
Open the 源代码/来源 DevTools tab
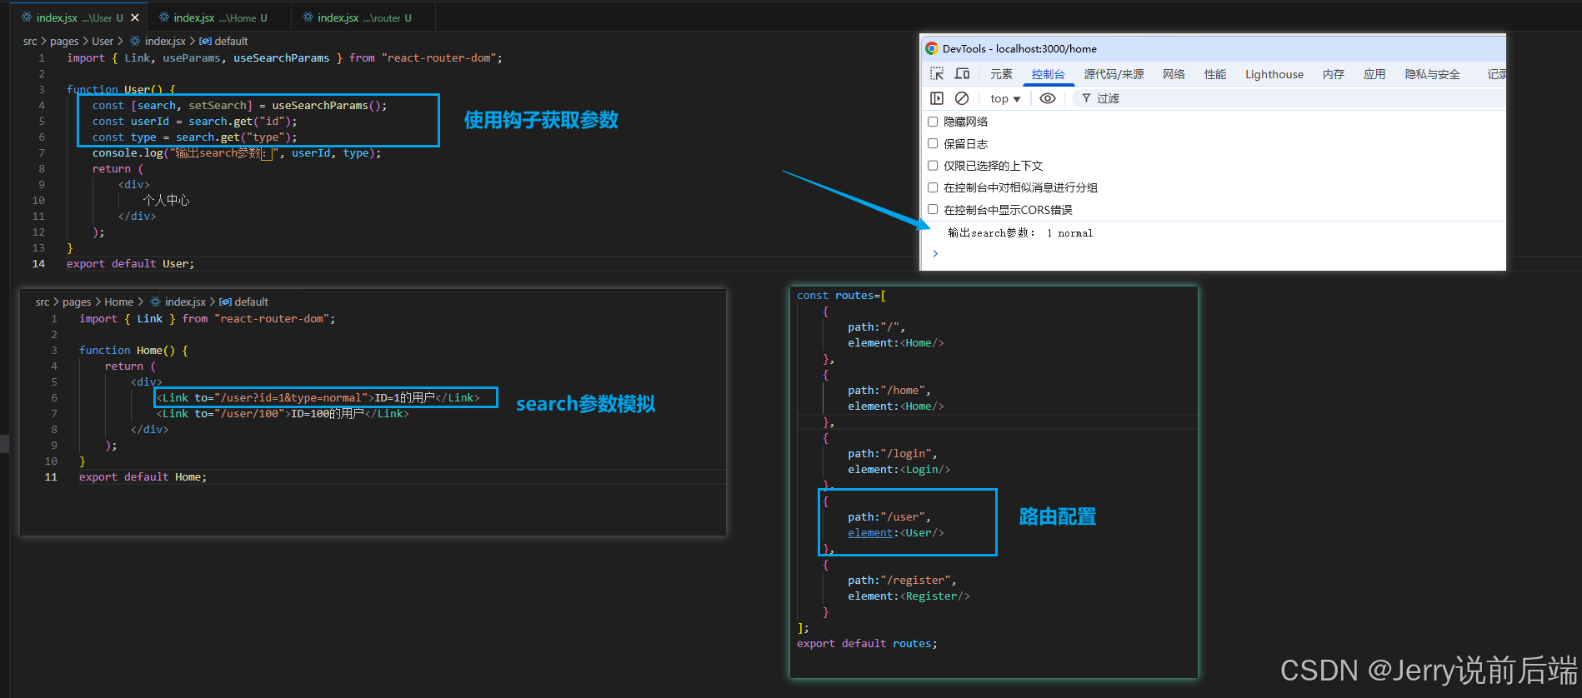click(1114, 74)
